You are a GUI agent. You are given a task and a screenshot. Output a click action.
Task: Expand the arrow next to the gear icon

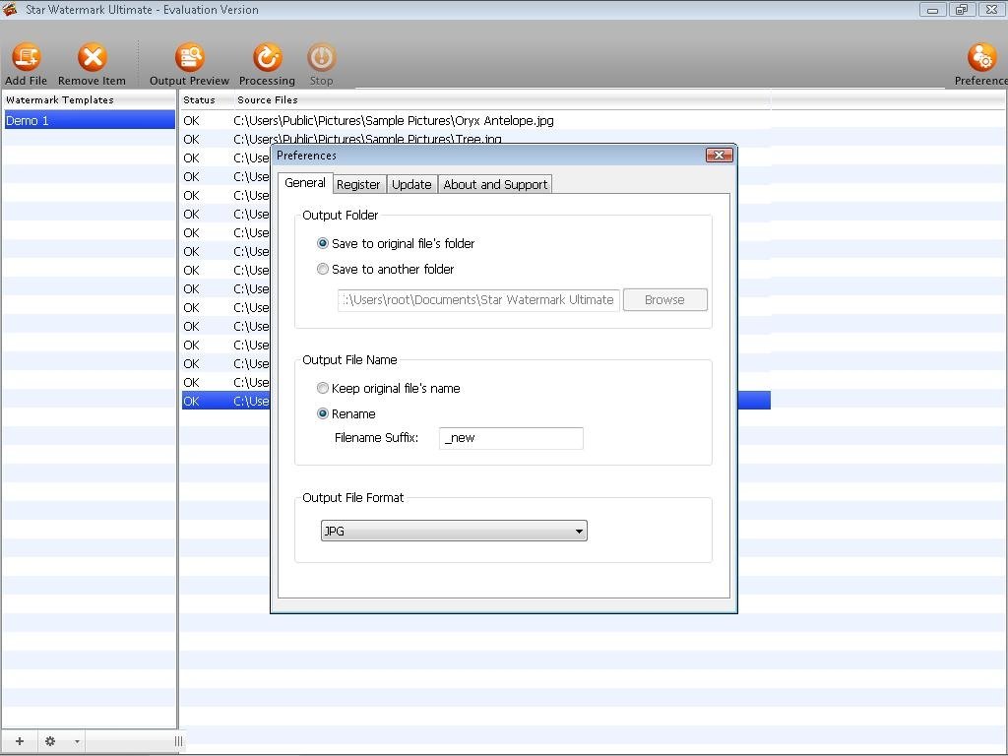77,742
